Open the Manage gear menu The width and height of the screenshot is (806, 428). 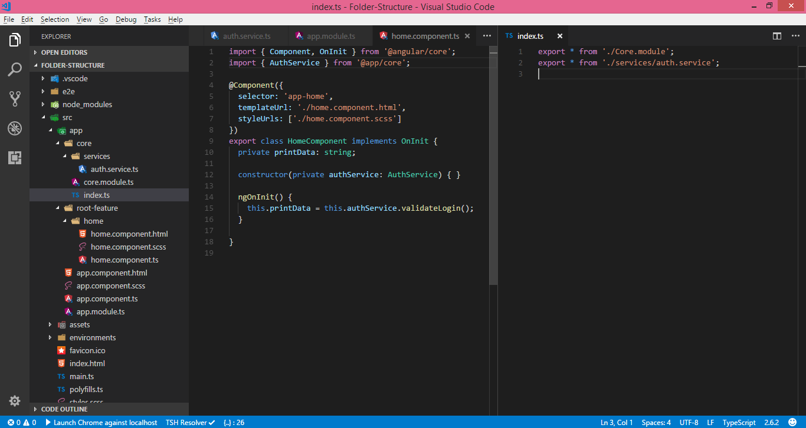coord(15,401)
